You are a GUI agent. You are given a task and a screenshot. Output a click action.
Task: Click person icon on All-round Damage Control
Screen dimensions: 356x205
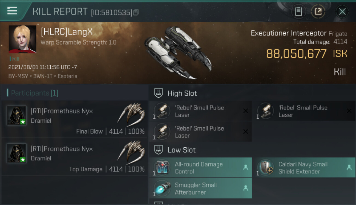pyautogui.click(x=246, y=168)
